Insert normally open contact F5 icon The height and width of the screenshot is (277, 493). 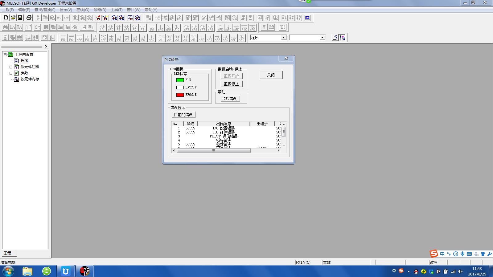[102, 28]
